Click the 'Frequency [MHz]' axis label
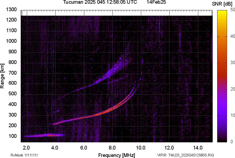 (x=117, y=155)
